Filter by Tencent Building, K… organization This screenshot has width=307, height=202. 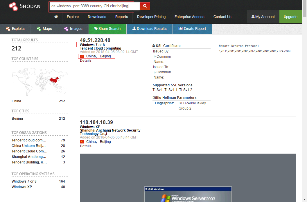29,162
